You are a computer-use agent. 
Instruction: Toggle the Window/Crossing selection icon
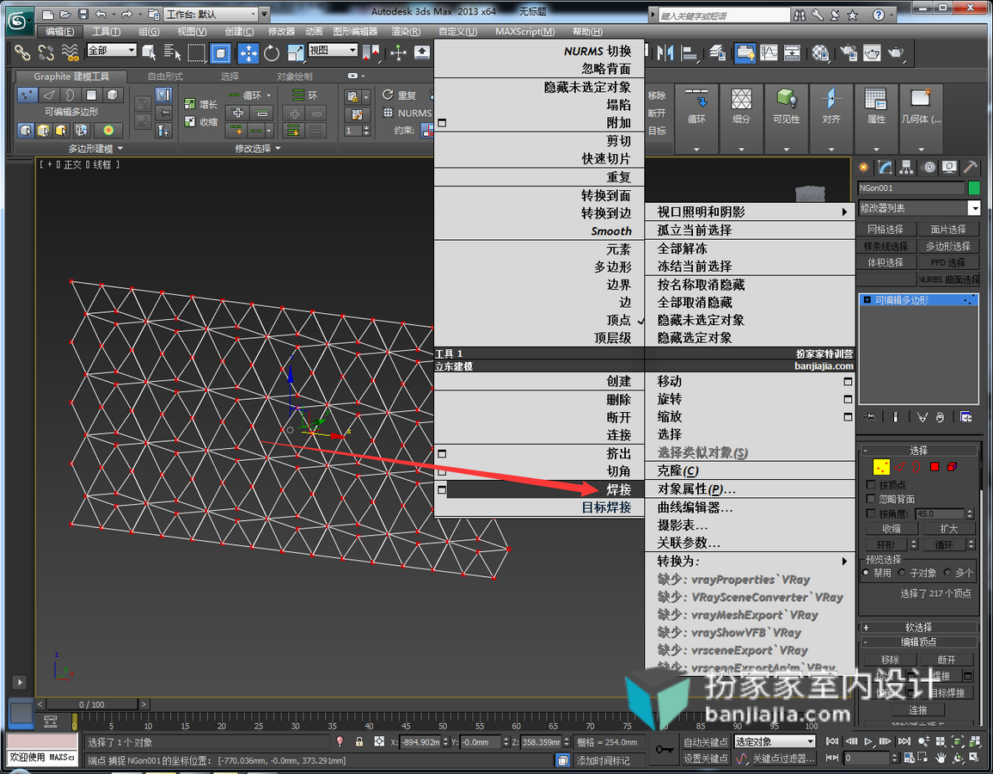pyautogui.click(x=220, y=53)
